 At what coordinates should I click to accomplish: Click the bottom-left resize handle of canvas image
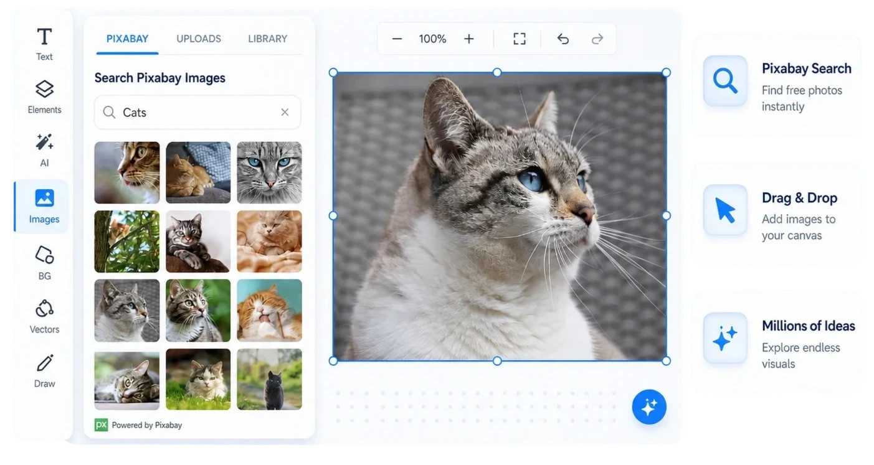tap(333, 361)
